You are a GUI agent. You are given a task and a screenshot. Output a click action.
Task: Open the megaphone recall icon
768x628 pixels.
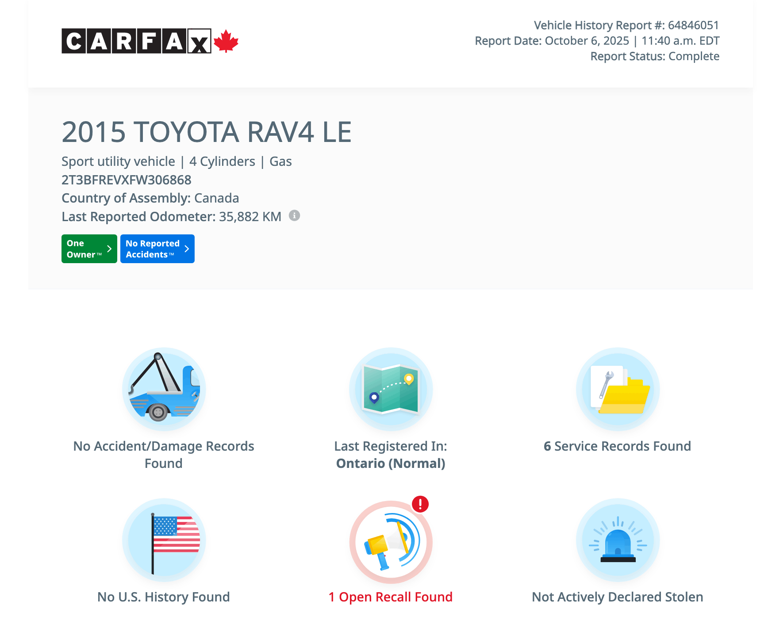pos(391,542)
